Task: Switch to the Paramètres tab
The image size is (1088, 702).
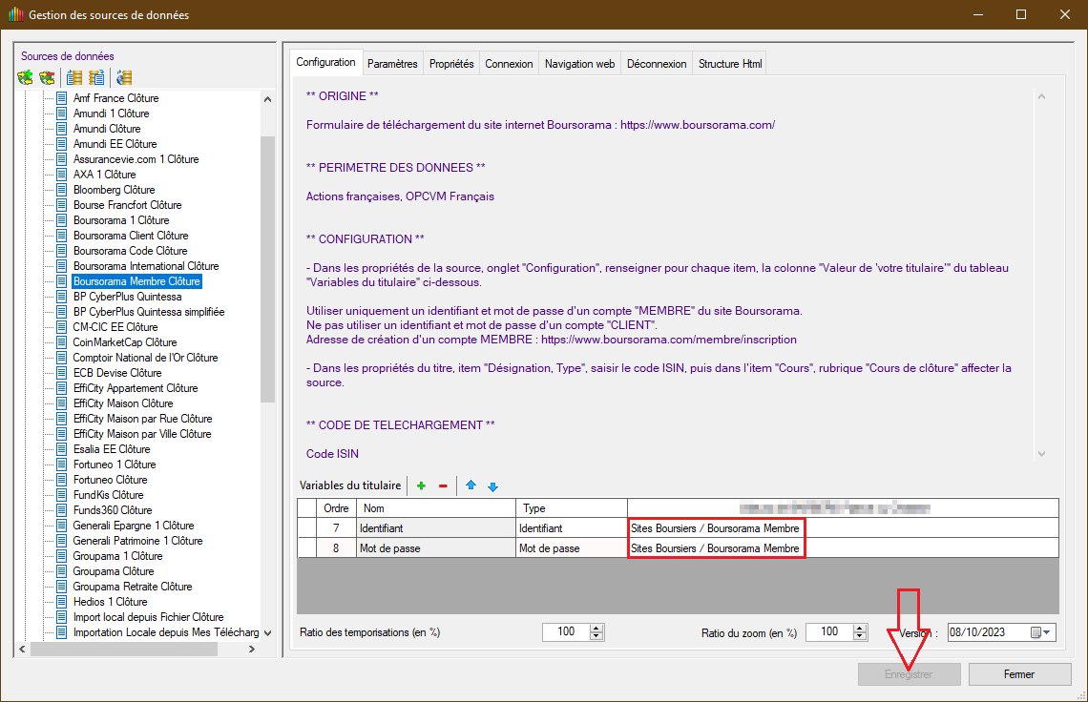Action: click(x=392, y=64)
